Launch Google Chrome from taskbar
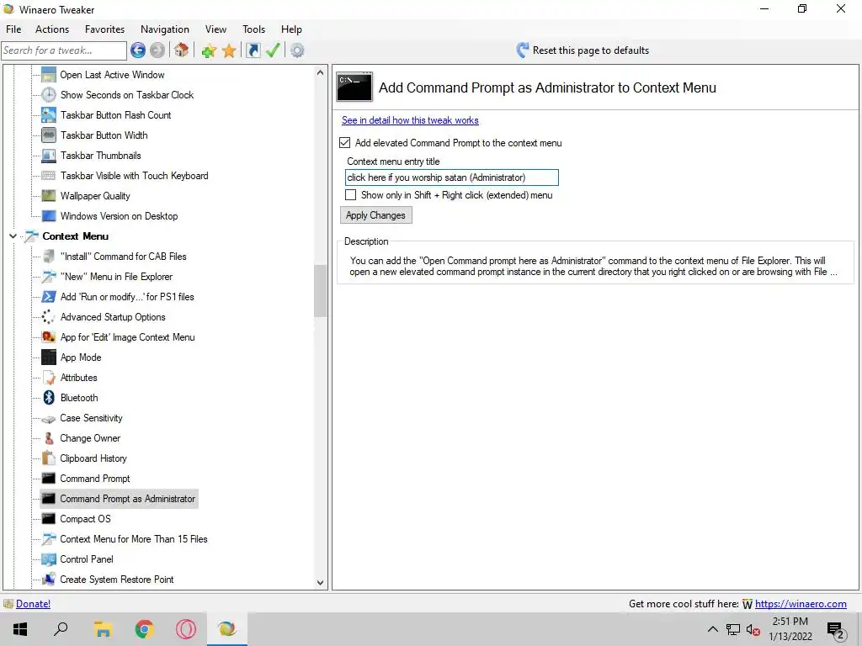The image size is (862, 646). point(145,629)
